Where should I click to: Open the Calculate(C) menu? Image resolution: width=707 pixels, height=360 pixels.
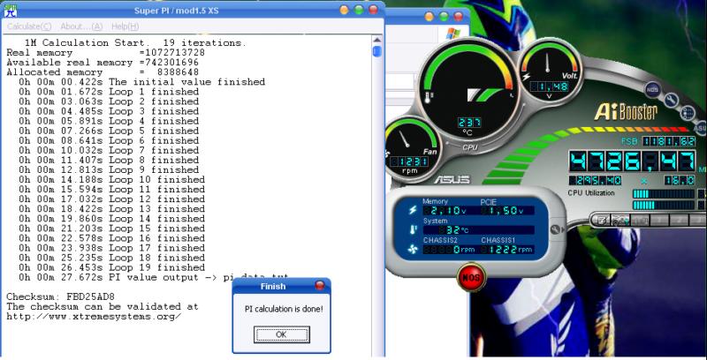click(29, 26)
